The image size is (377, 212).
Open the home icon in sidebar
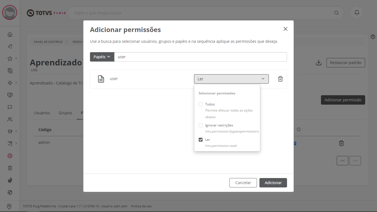coord(10,35)
